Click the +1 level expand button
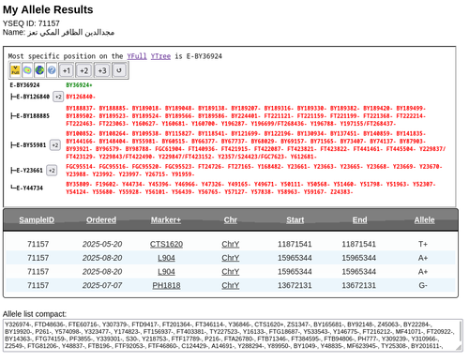This screenshot has width=469, height=362. click(67, 70)
